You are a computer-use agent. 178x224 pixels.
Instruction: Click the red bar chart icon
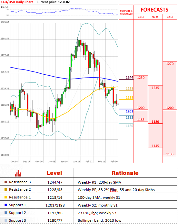(x=18, y=173)
